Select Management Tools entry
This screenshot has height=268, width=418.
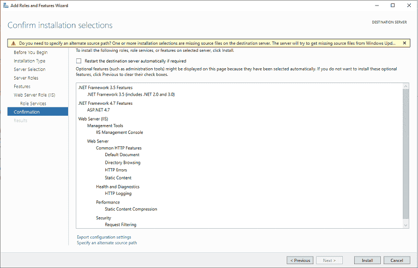105,126
